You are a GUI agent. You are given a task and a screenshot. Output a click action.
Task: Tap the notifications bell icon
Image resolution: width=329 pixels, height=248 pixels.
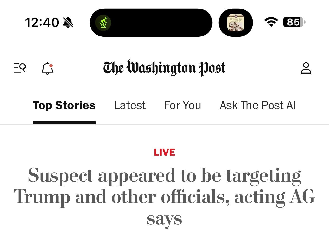47,68
